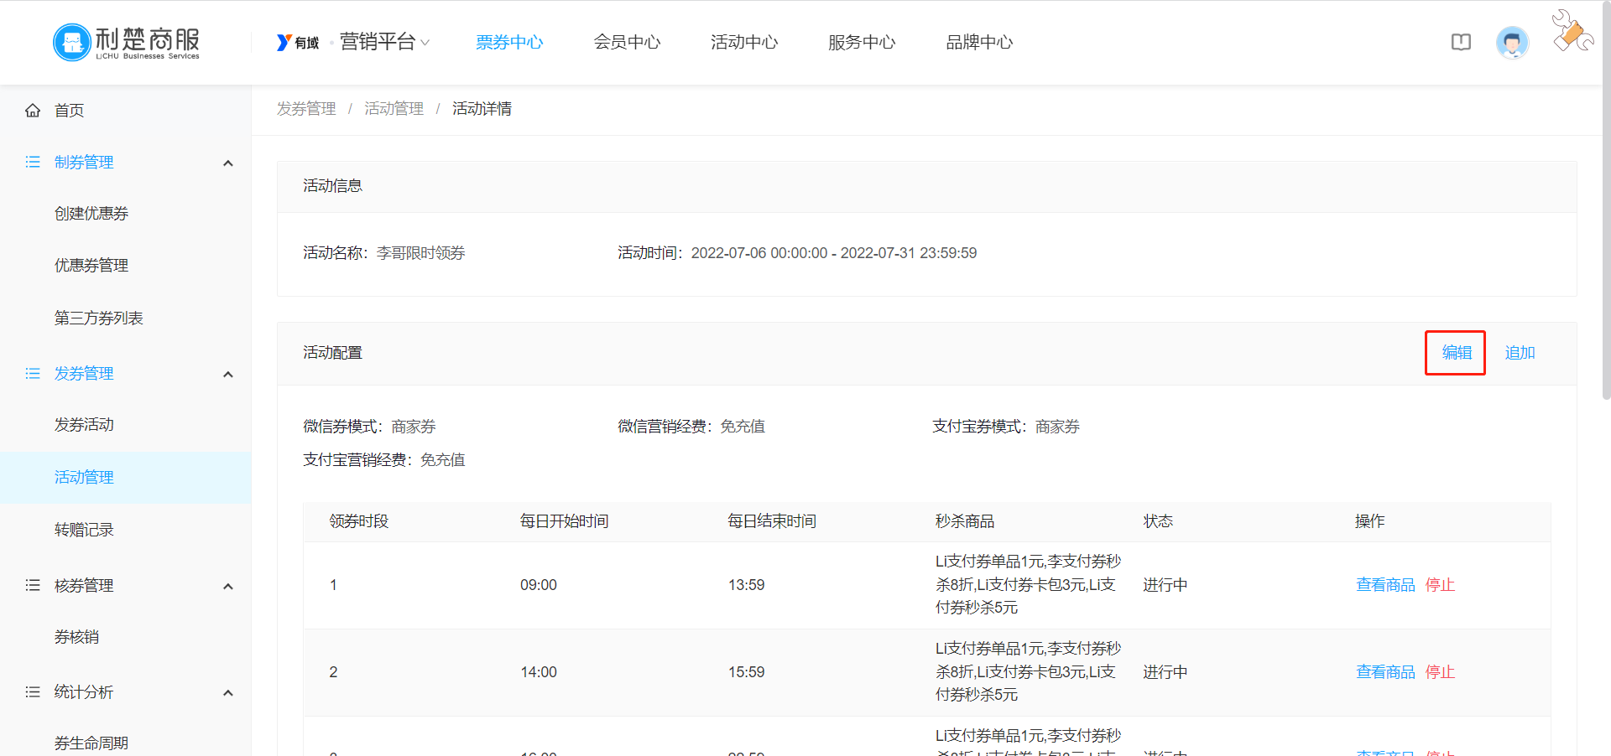This screenshot has height=756, width=1611.
Task: Open 优惠券管理 in the sidebar
Action: click(x=91, y=266)
